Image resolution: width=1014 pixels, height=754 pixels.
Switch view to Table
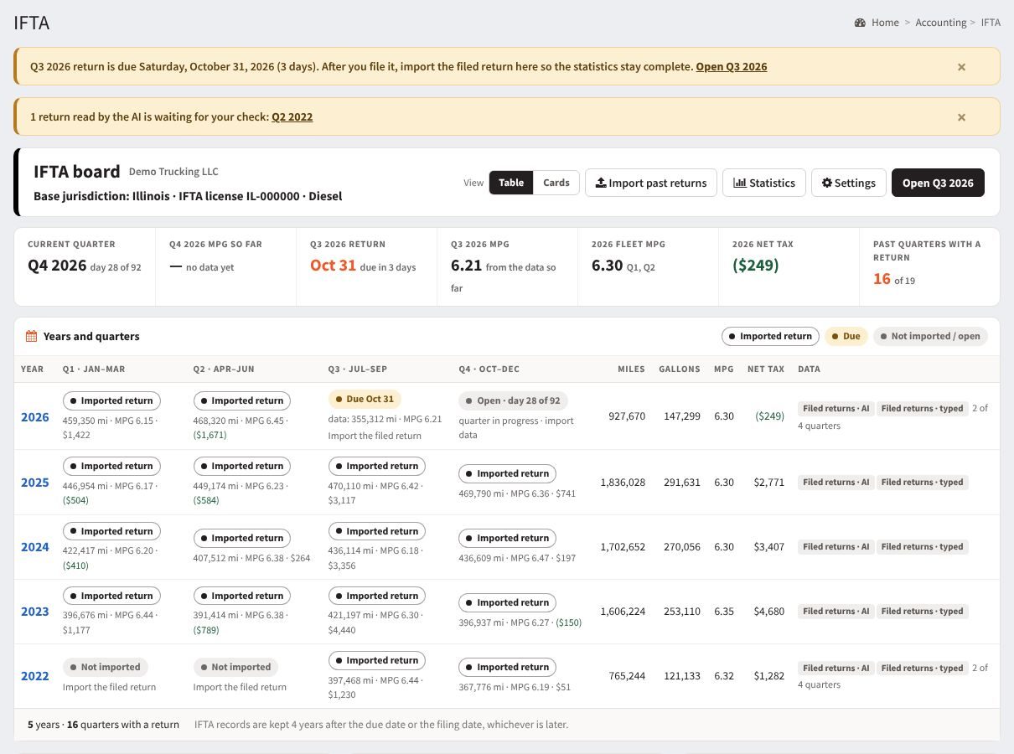coord(511,183)
